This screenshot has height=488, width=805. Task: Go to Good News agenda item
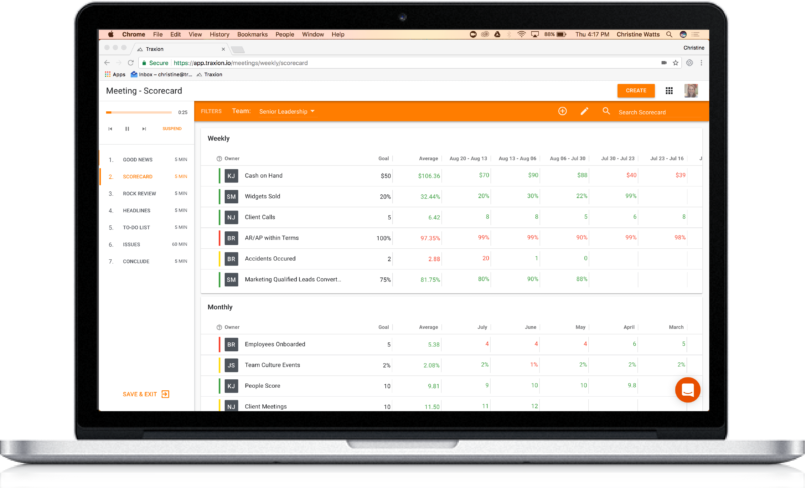147,160
